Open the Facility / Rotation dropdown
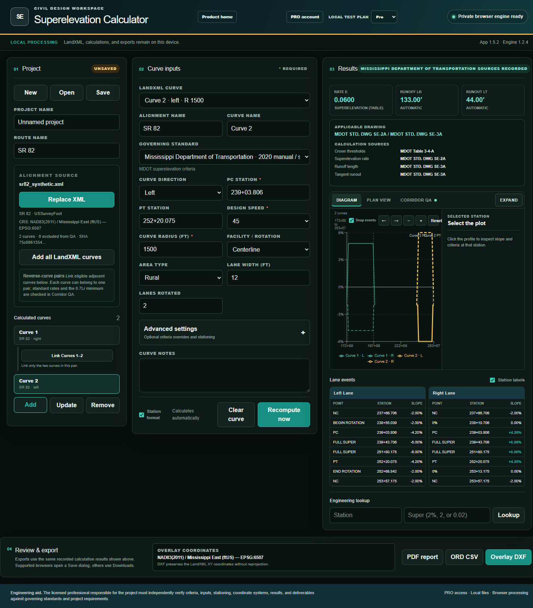Viewport: 533px width, 608px height. [269, 249]
